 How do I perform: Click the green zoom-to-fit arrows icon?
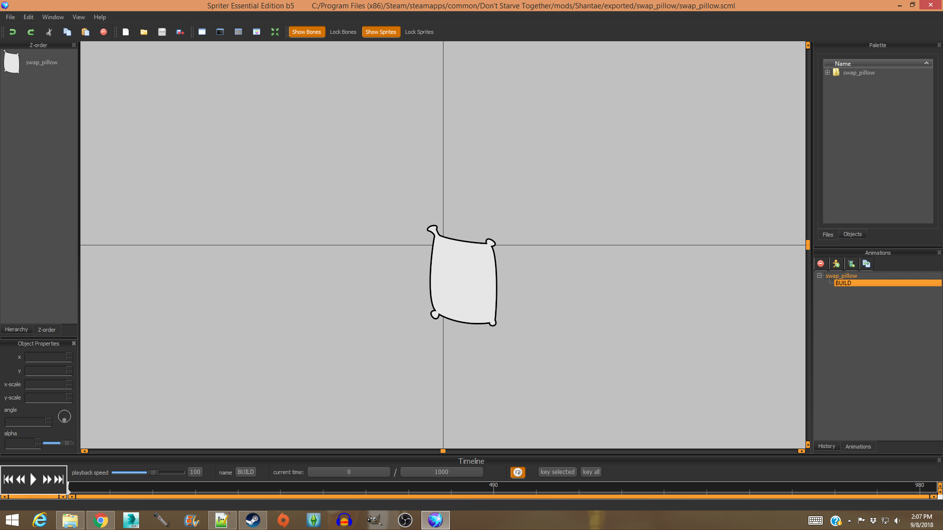pos(275,32)
